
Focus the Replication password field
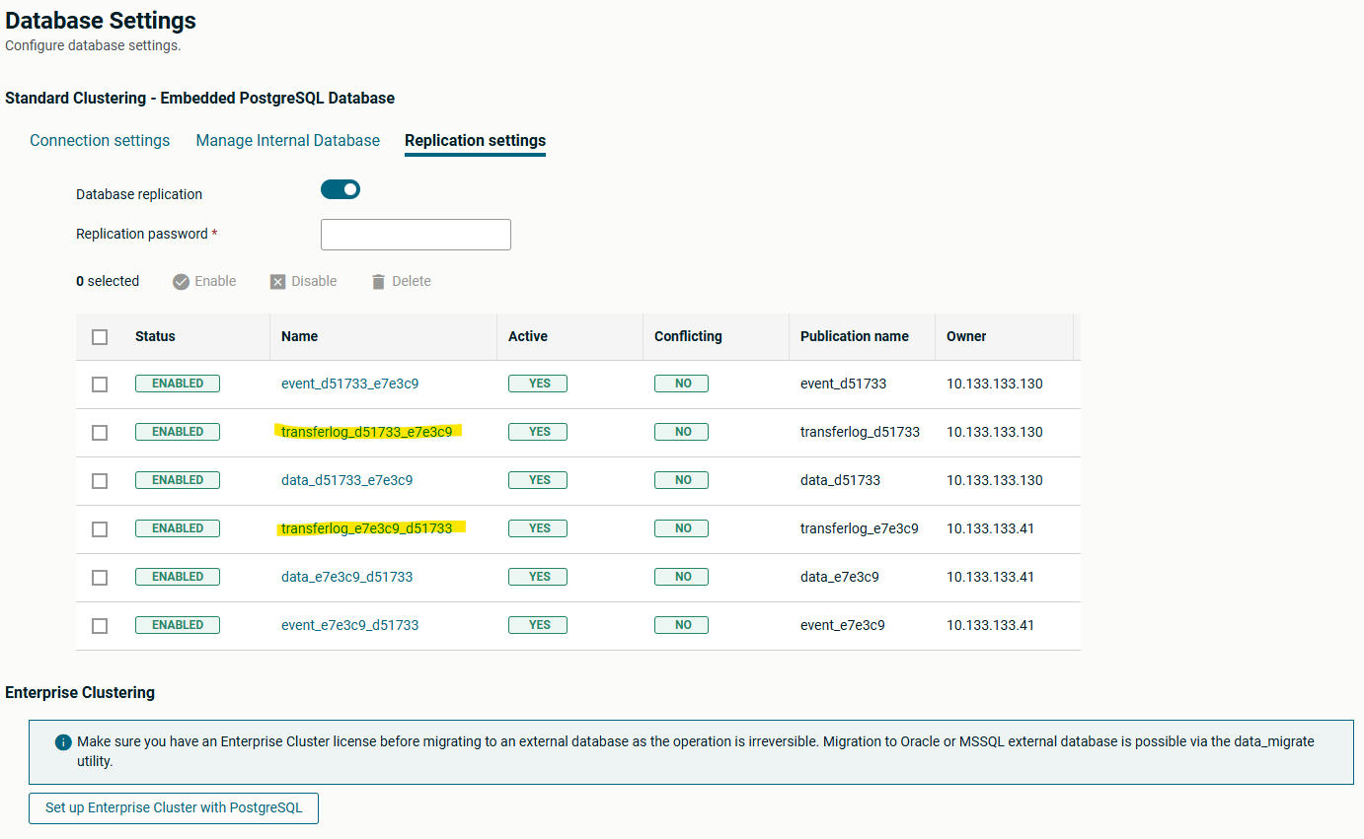coord(416,235)
